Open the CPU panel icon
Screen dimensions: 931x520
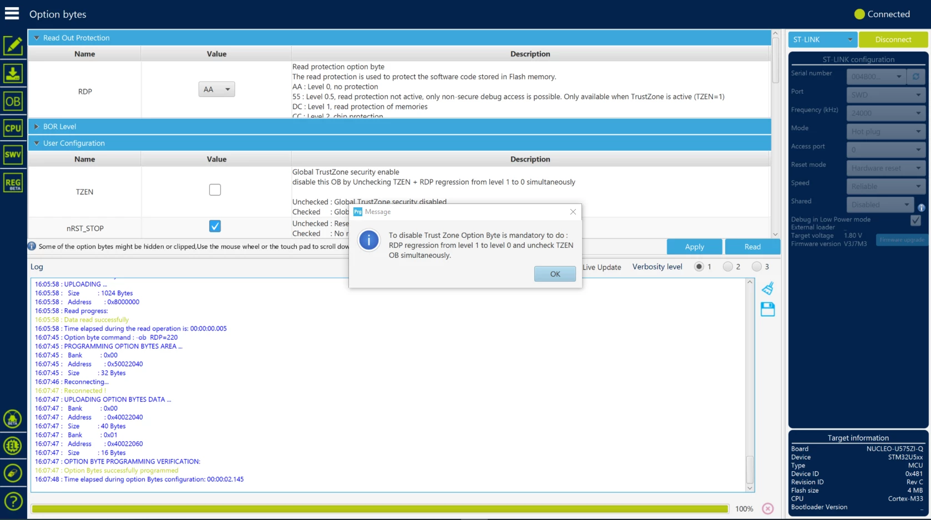coord(13,128)
